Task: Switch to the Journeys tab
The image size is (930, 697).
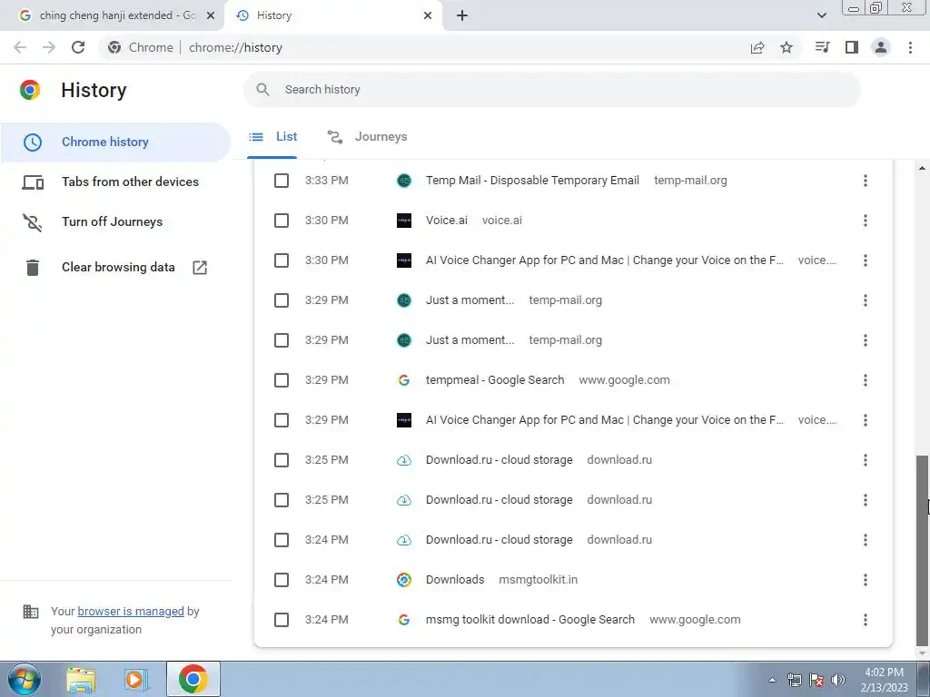Action: 368,137
